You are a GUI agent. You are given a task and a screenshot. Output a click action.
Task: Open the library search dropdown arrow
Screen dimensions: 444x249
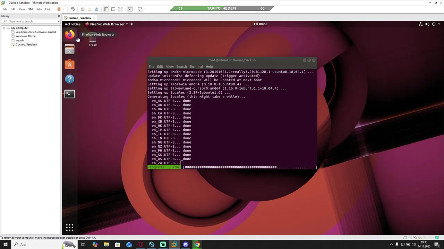[x=59, y=21]
